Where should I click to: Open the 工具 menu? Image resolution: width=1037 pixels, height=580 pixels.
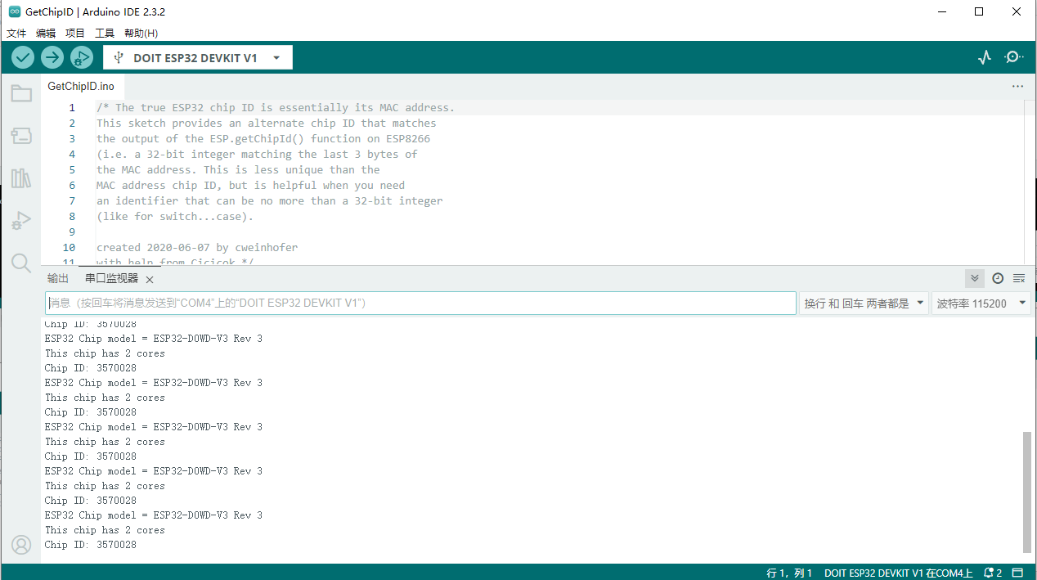pyautogui.click(x=104, y=33)
